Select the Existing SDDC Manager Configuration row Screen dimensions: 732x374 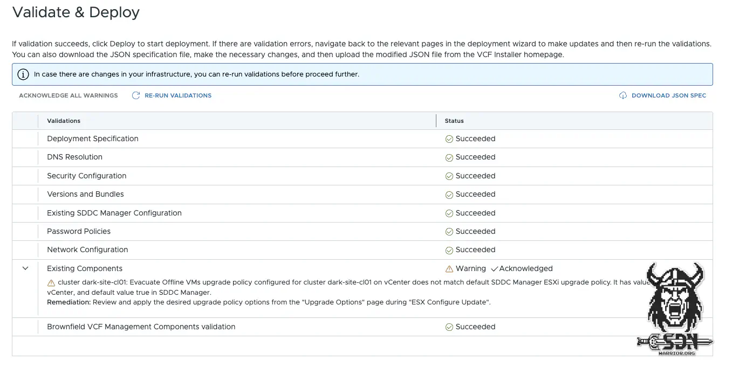pyautogui.click(x=114, y=213)
